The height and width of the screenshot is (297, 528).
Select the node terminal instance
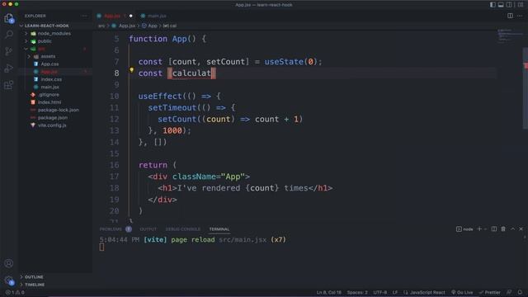click(464, 229)
